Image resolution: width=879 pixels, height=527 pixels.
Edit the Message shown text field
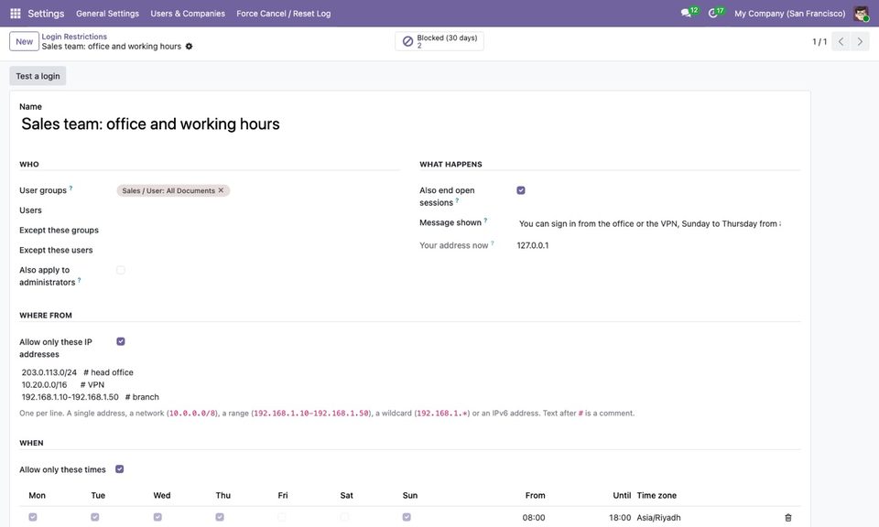[x=649, y=223]
